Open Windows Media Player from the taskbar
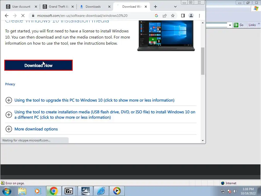Viewport: 261px width, 196px height. point(117,191)
